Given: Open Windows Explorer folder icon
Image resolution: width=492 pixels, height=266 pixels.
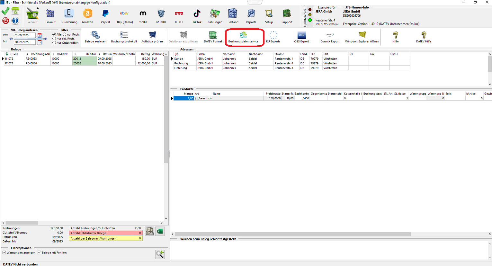Looking at the screenshot, I should tap(362, 35).
